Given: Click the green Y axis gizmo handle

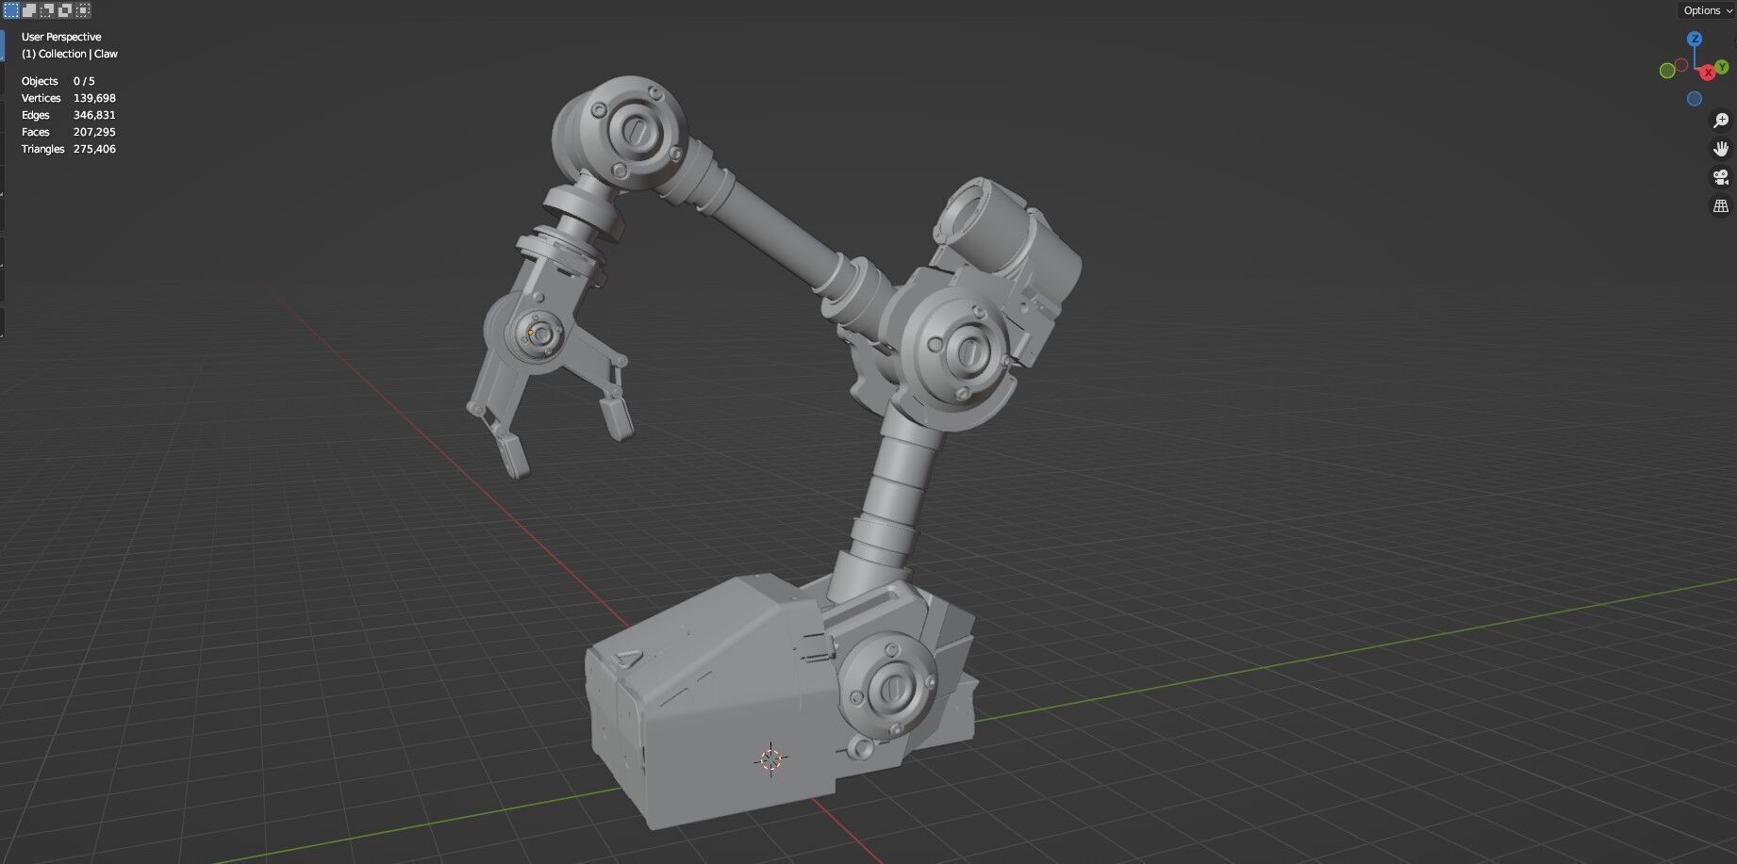Looking at the screenshot, I should pos(1722,67).
